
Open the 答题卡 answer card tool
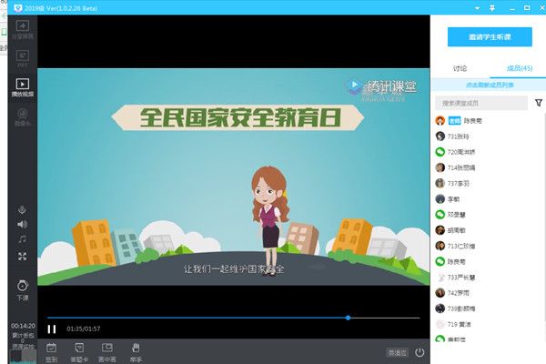[79, 352]
